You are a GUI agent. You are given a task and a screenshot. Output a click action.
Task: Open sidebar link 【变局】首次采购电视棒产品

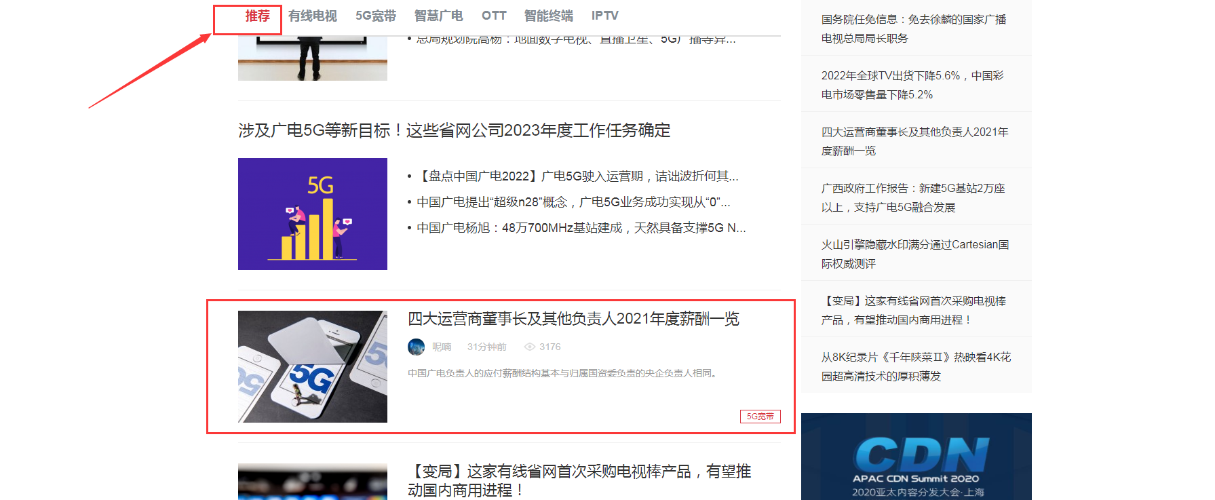coord(914,310)
